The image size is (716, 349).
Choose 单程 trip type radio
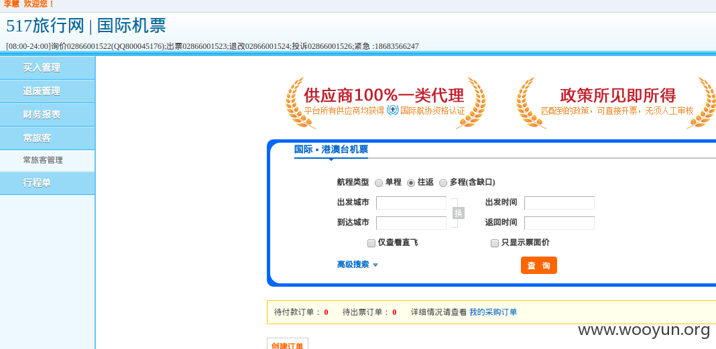tap(379, 183)
